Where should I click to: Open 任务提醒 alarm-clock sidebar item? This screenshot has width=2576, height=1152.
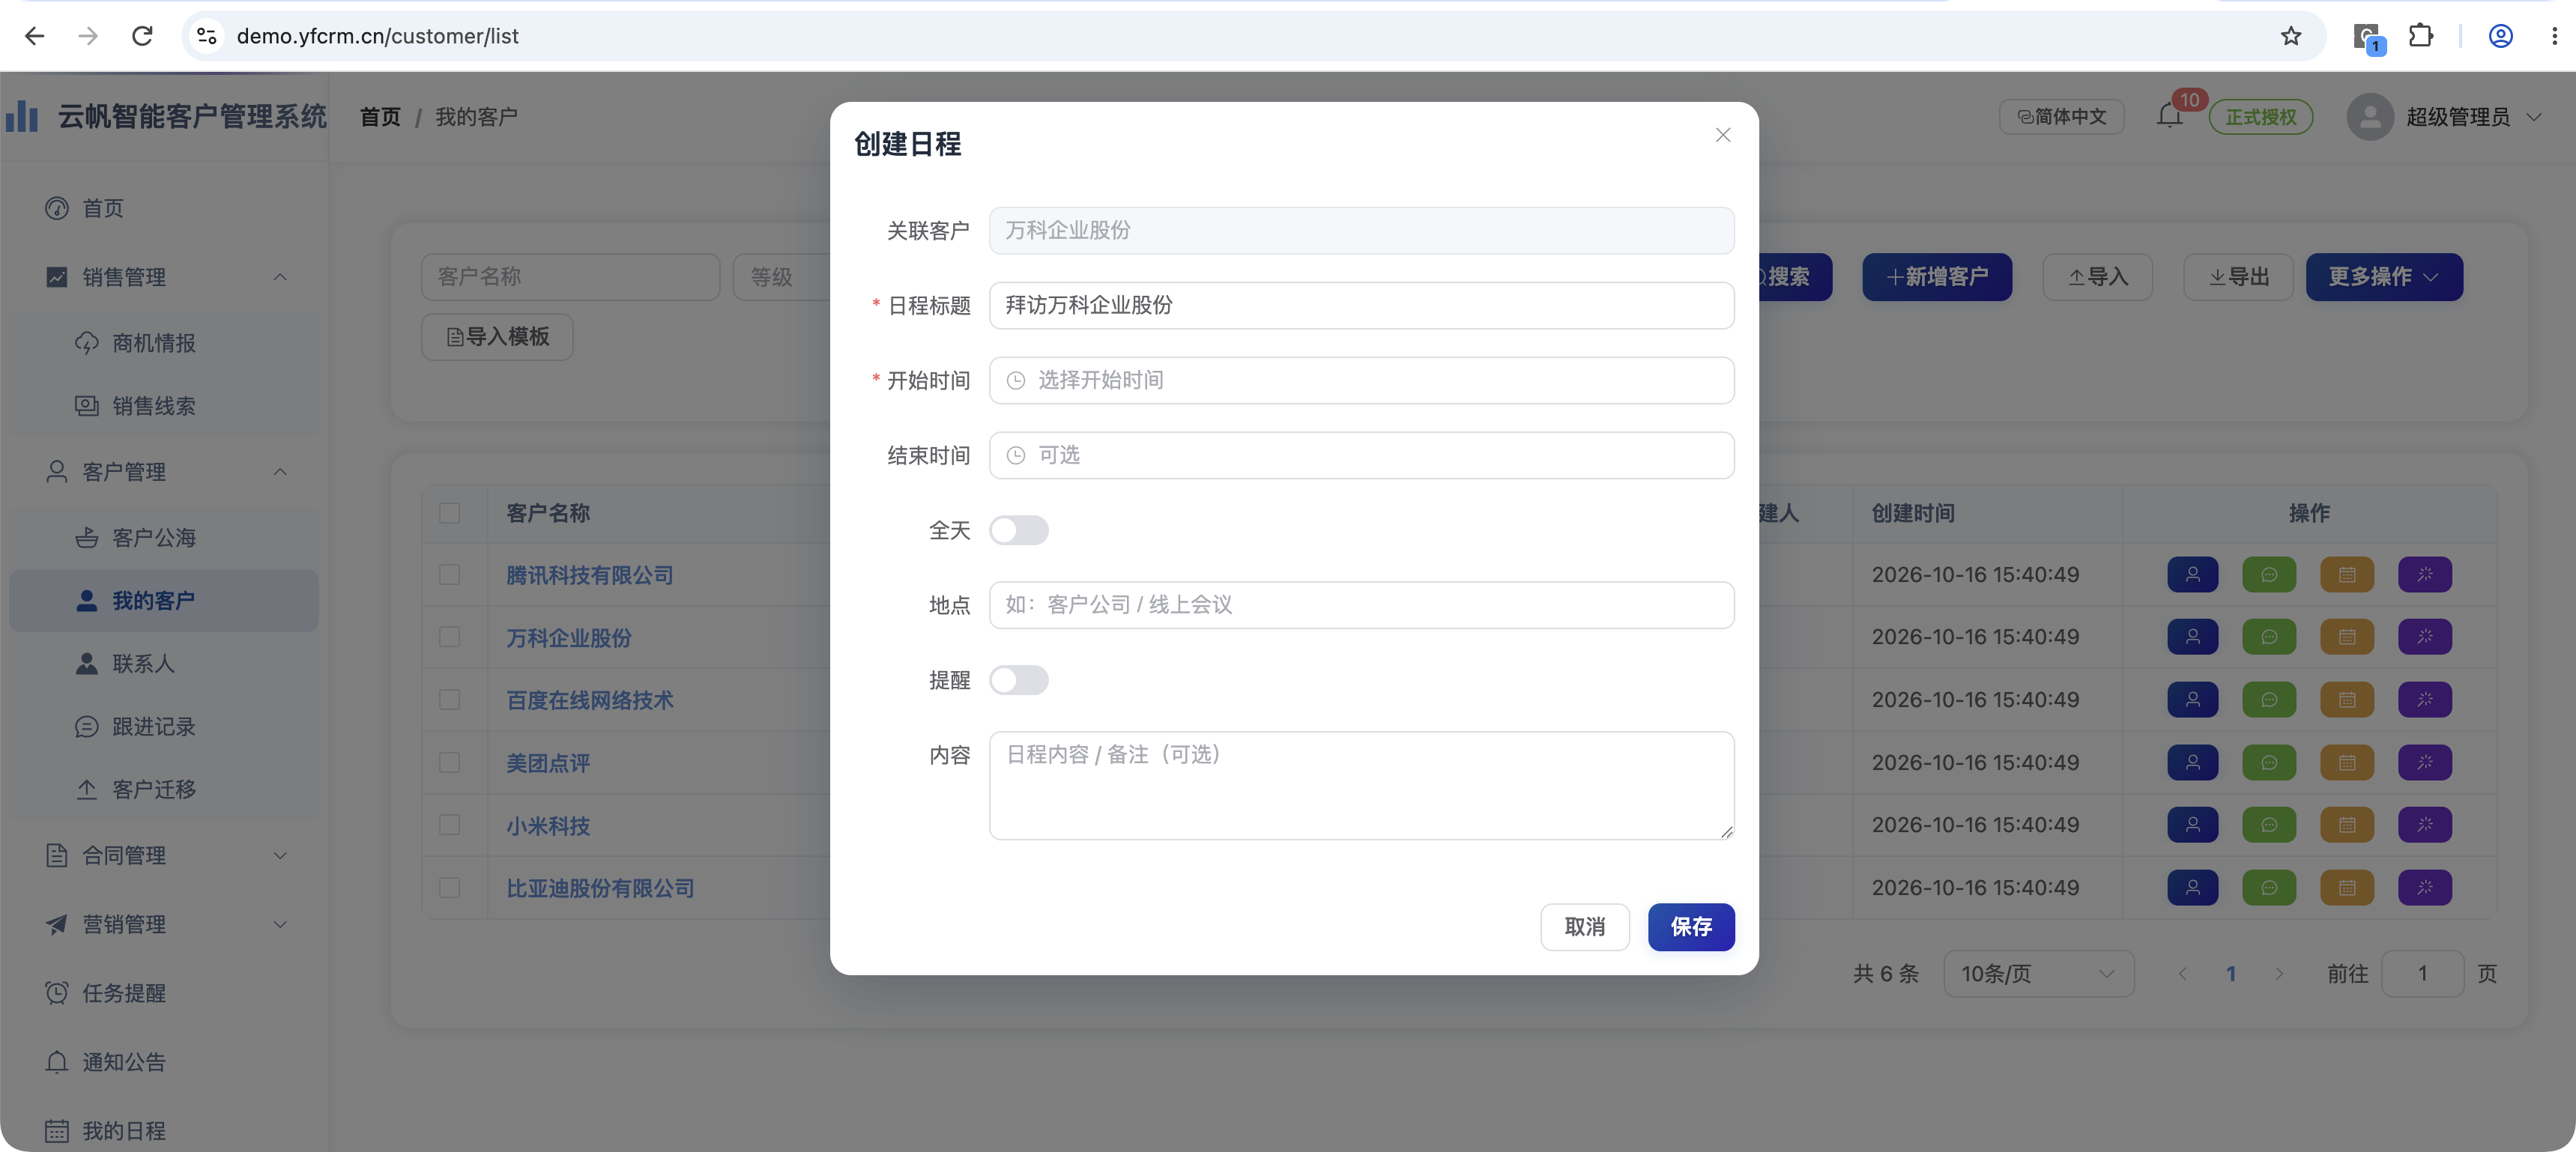(165, 993)
